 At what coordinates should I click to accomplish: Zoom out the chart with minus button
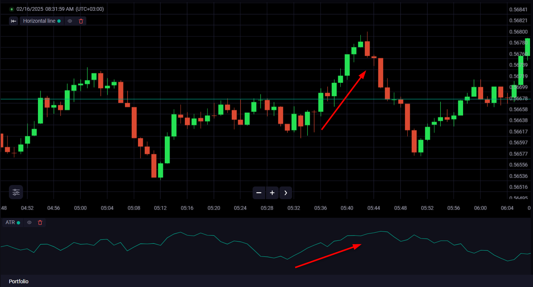(x=259, y=193)
